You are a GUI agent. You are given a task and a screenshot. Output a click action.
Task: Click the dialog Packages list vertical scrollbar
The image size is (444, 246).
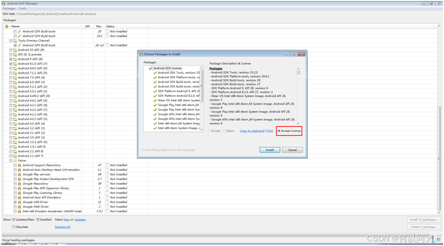coord(202,98)
